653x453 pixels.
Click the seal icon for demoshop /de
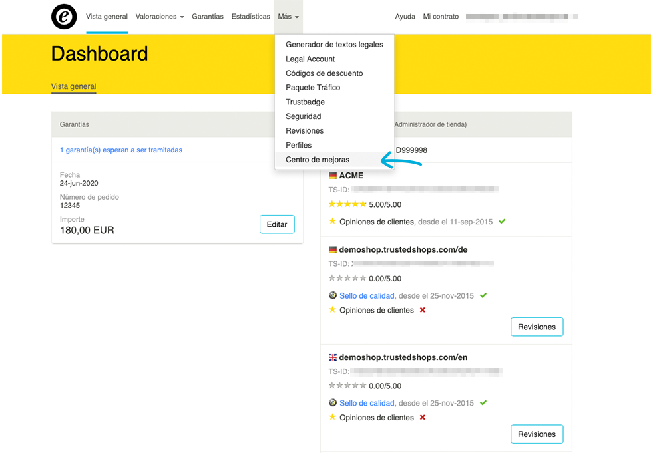332,295
